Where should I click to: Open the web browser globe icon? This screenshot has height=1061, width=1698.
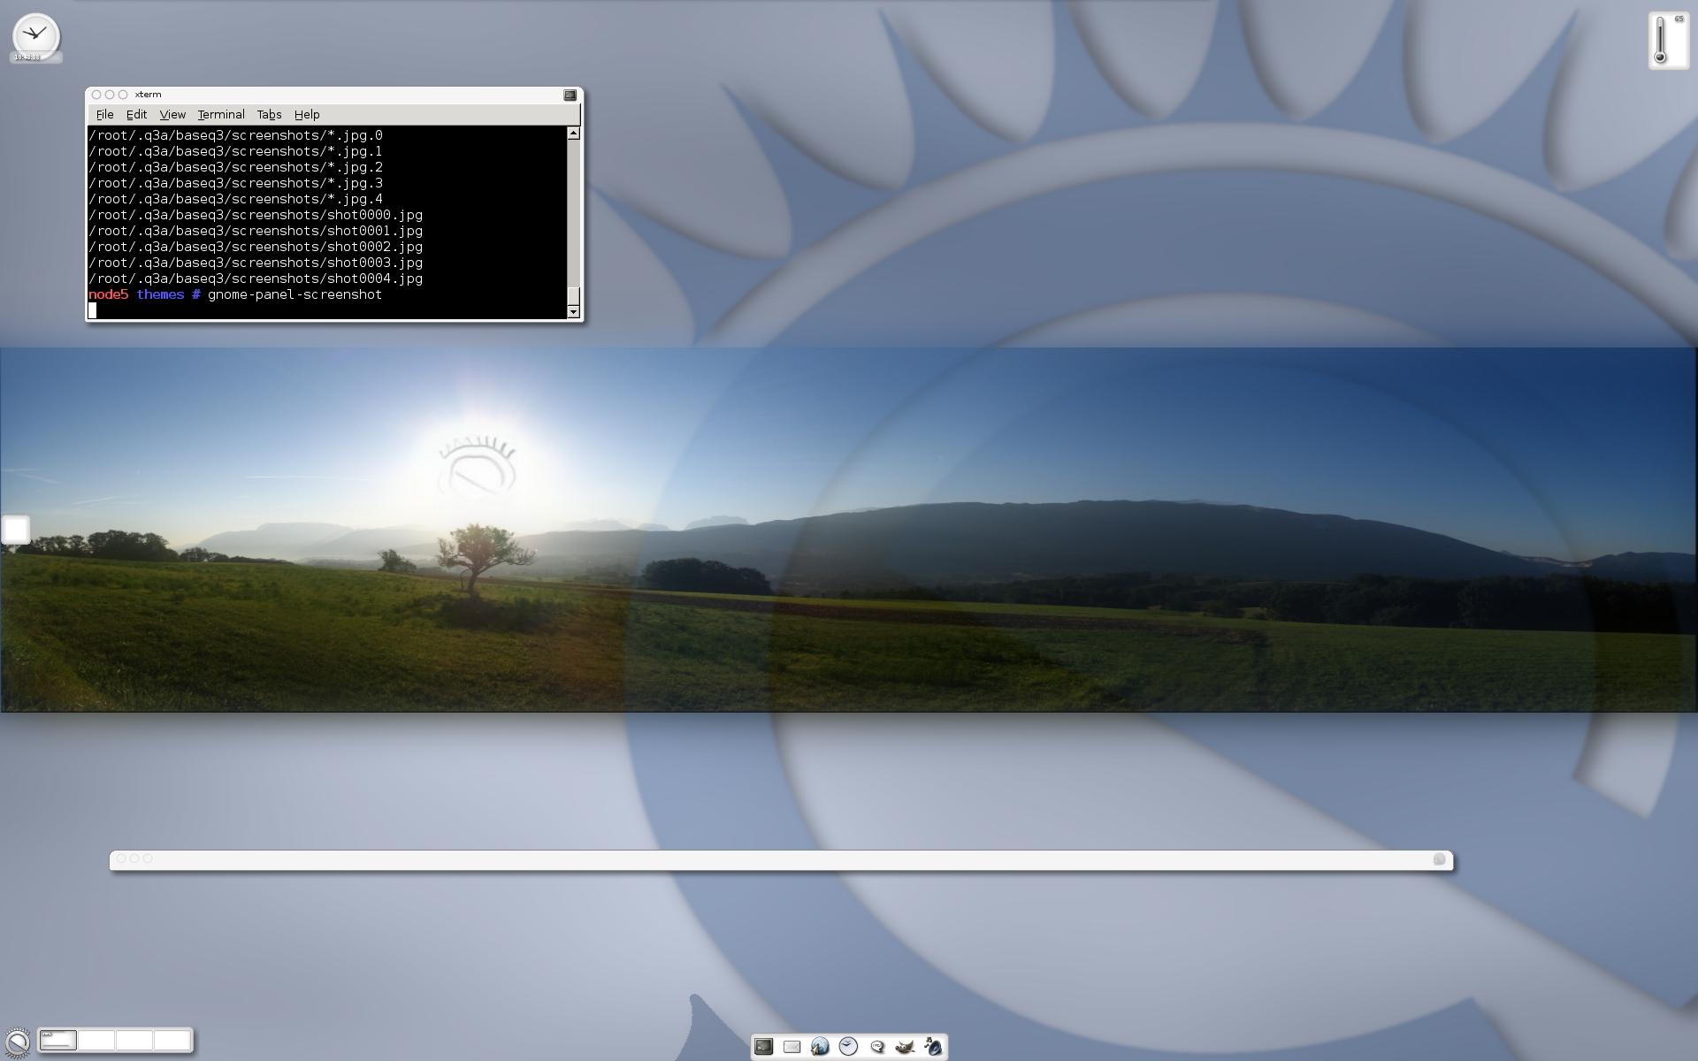coord(820,1047)
